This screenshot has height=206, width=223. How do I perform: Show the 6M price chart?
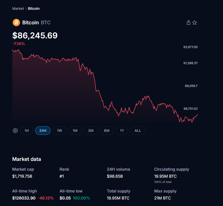[x=107, y=131]
